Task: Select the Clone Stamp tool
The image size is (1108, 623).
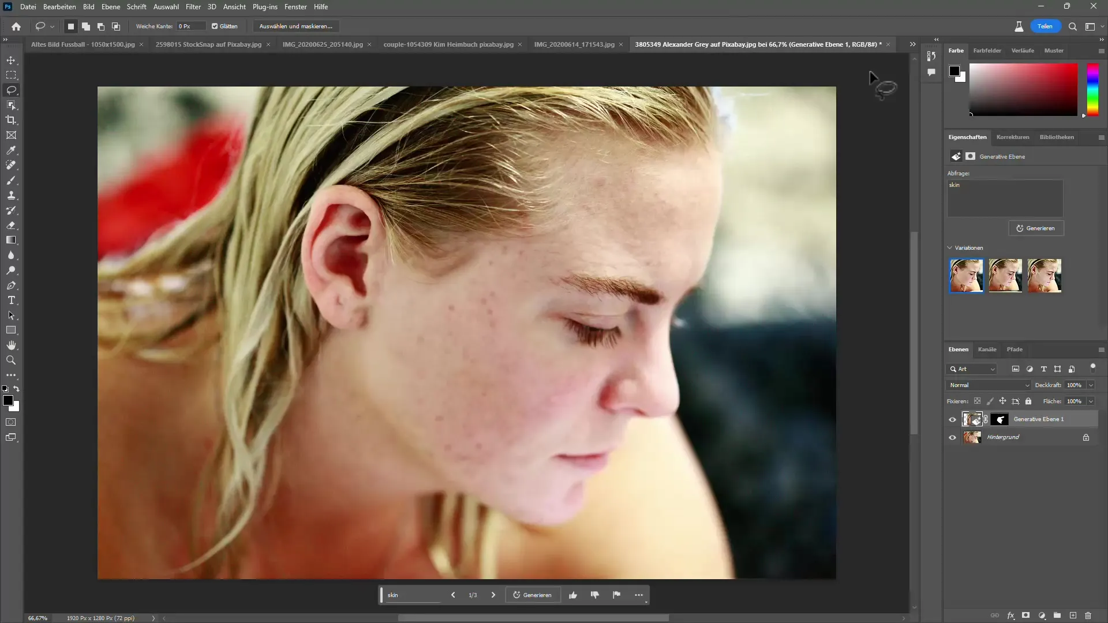Action: [12, 196]
